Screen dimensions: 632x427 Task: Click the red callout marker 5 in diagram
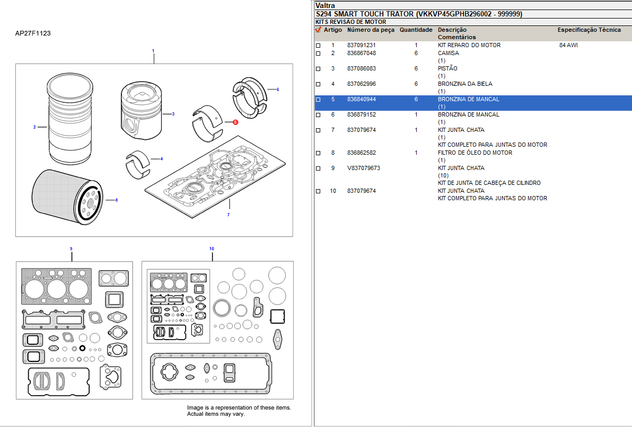pyautogui.click(x=235, y=122)
